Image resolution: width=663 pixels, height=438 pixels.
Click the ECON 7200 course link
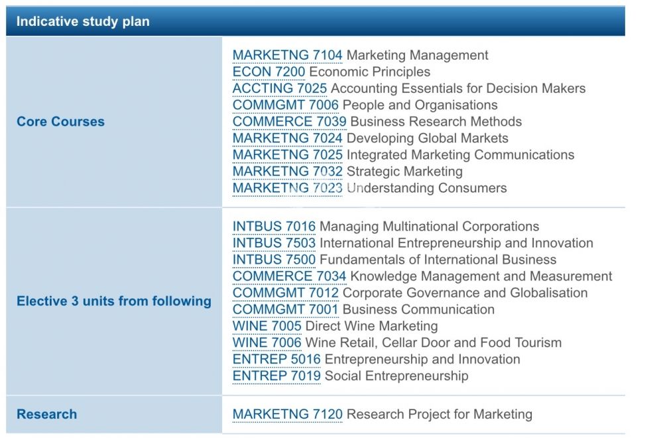click(269, 72)
